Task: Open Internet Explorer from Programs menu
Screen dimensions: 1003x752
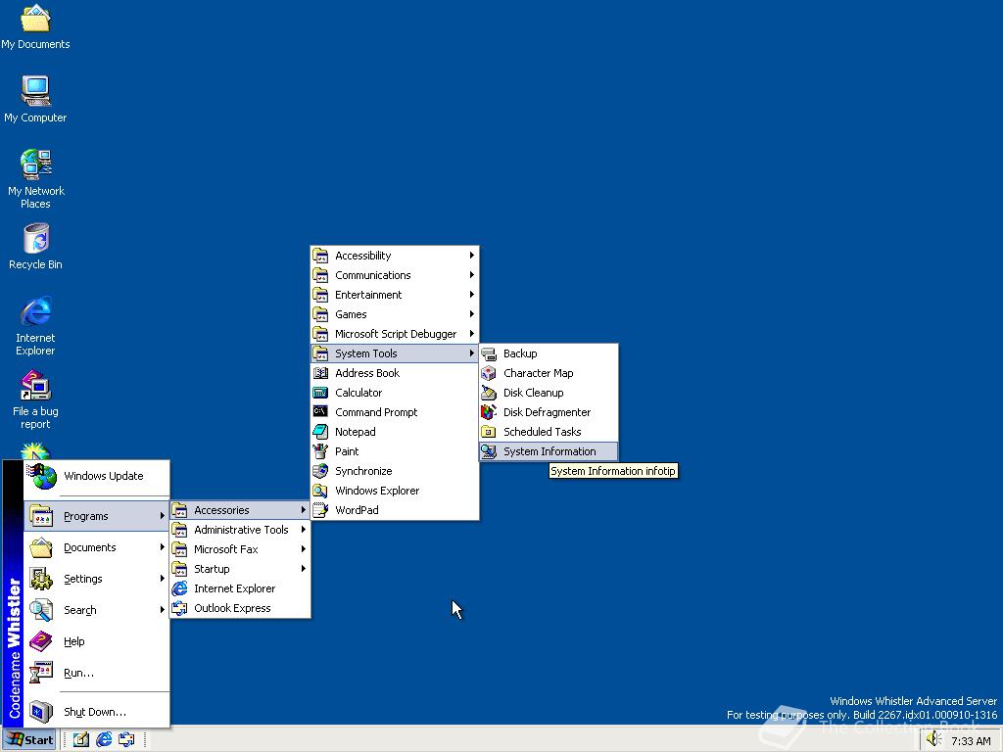Action: [x=241, y=588]
